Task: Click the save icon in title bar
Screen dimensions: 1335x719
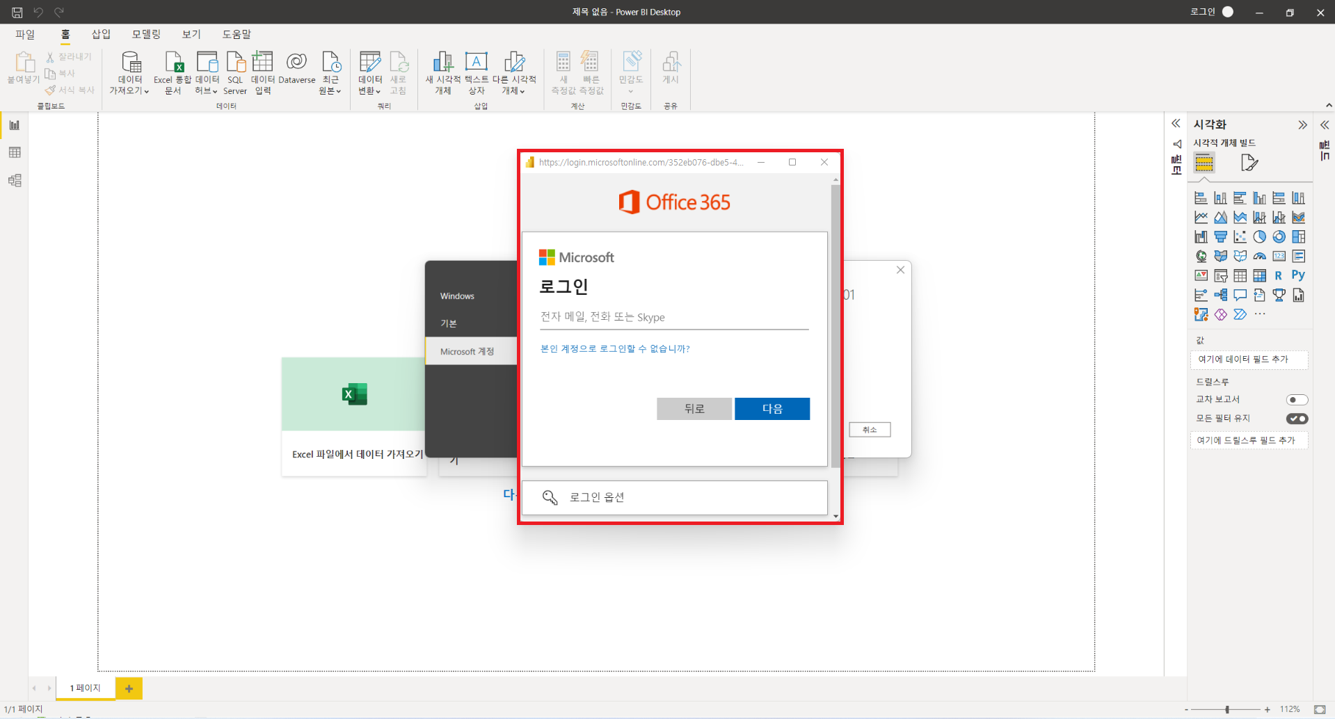Action: coord(17,13)
